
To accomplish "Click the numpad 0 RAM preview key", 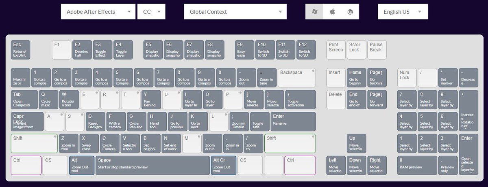I will 417,165.
